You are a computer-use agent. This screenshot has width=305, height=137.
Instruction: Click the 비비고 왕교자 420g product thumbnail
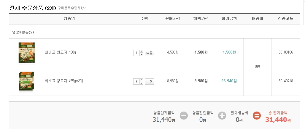[27, 53]
